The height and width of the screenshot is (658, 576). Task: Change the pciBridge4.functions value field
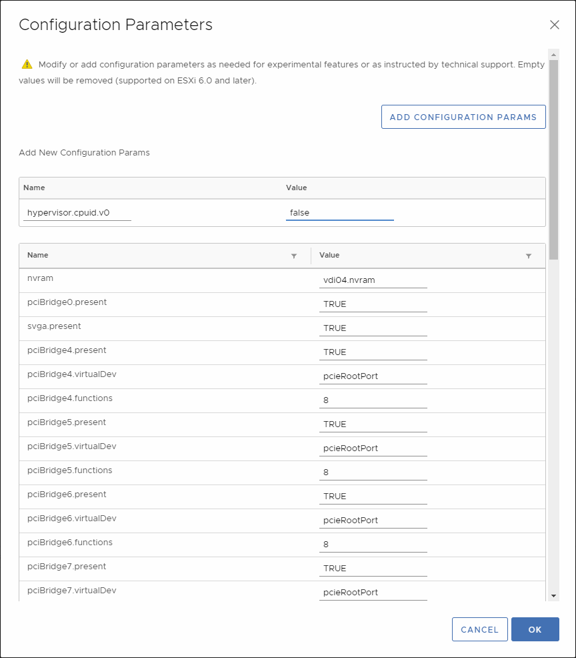[x=373, y=400]
